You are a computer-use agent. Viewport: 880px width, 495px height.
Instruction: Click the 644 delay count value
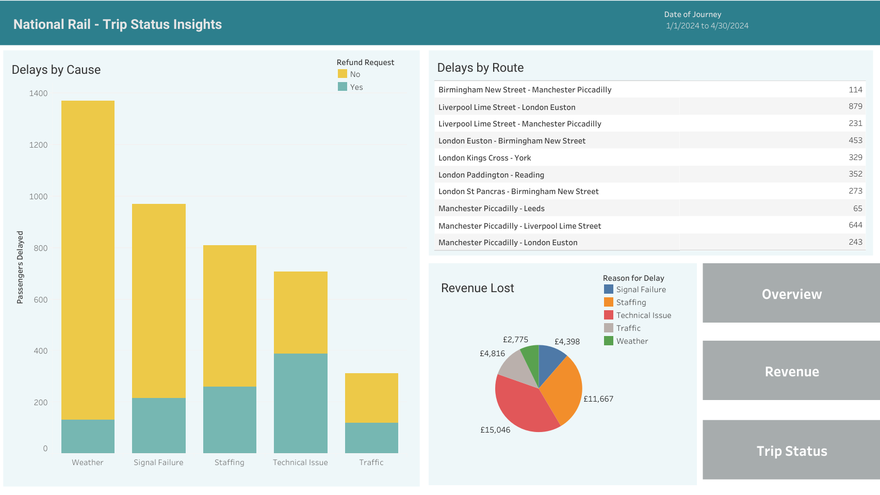click(x=855, y=225)
